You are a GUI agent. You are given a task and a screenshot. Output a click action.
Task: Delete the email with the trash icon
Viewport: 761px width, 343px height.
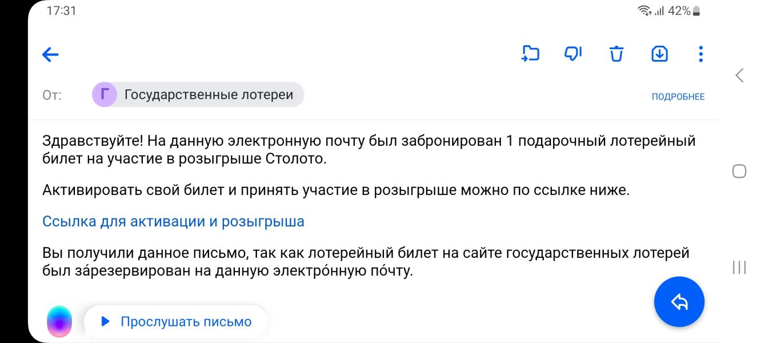(x=616, y=54)
